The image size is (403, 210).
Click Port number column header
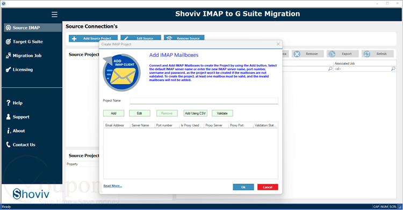click(x=167, y=125)
